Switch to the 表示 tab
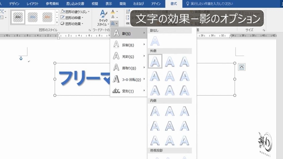 pos(109,4)
